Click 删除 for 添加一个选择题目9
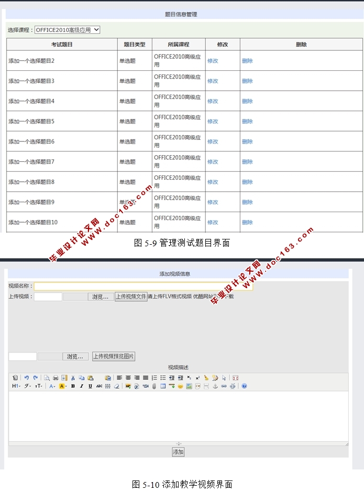 click(247, 202)
